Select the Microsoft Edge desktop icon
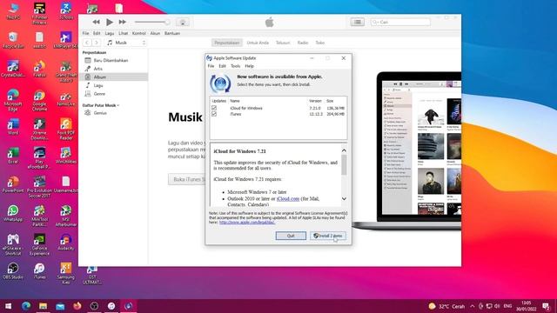 [x=13, y=100]
